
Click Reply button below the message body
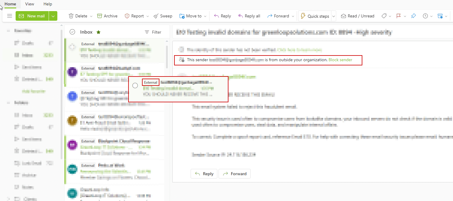click(x=204, y=174)
